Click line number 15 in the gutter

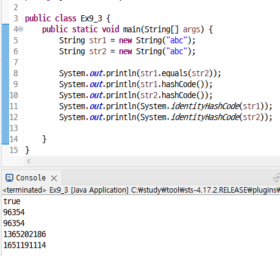pyautogui.click(x=13, y=150)
